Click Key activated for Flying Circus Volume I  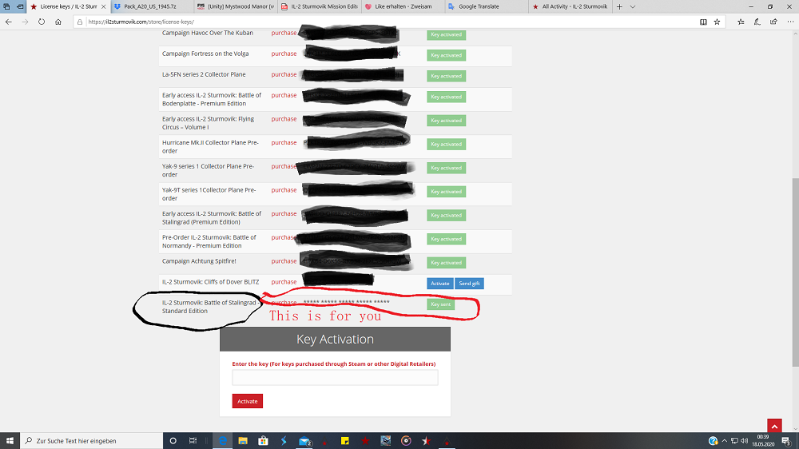tap(446, 121)
